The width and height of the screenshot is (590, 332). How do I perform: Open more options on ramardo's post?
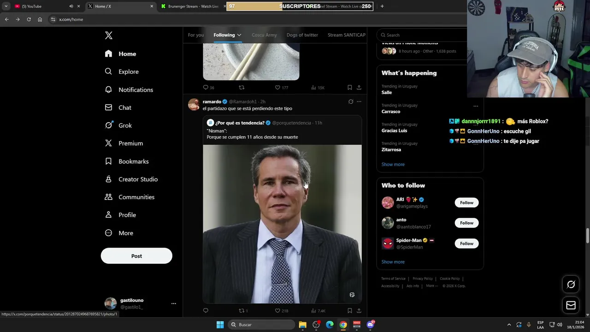[x=359, y=101]
